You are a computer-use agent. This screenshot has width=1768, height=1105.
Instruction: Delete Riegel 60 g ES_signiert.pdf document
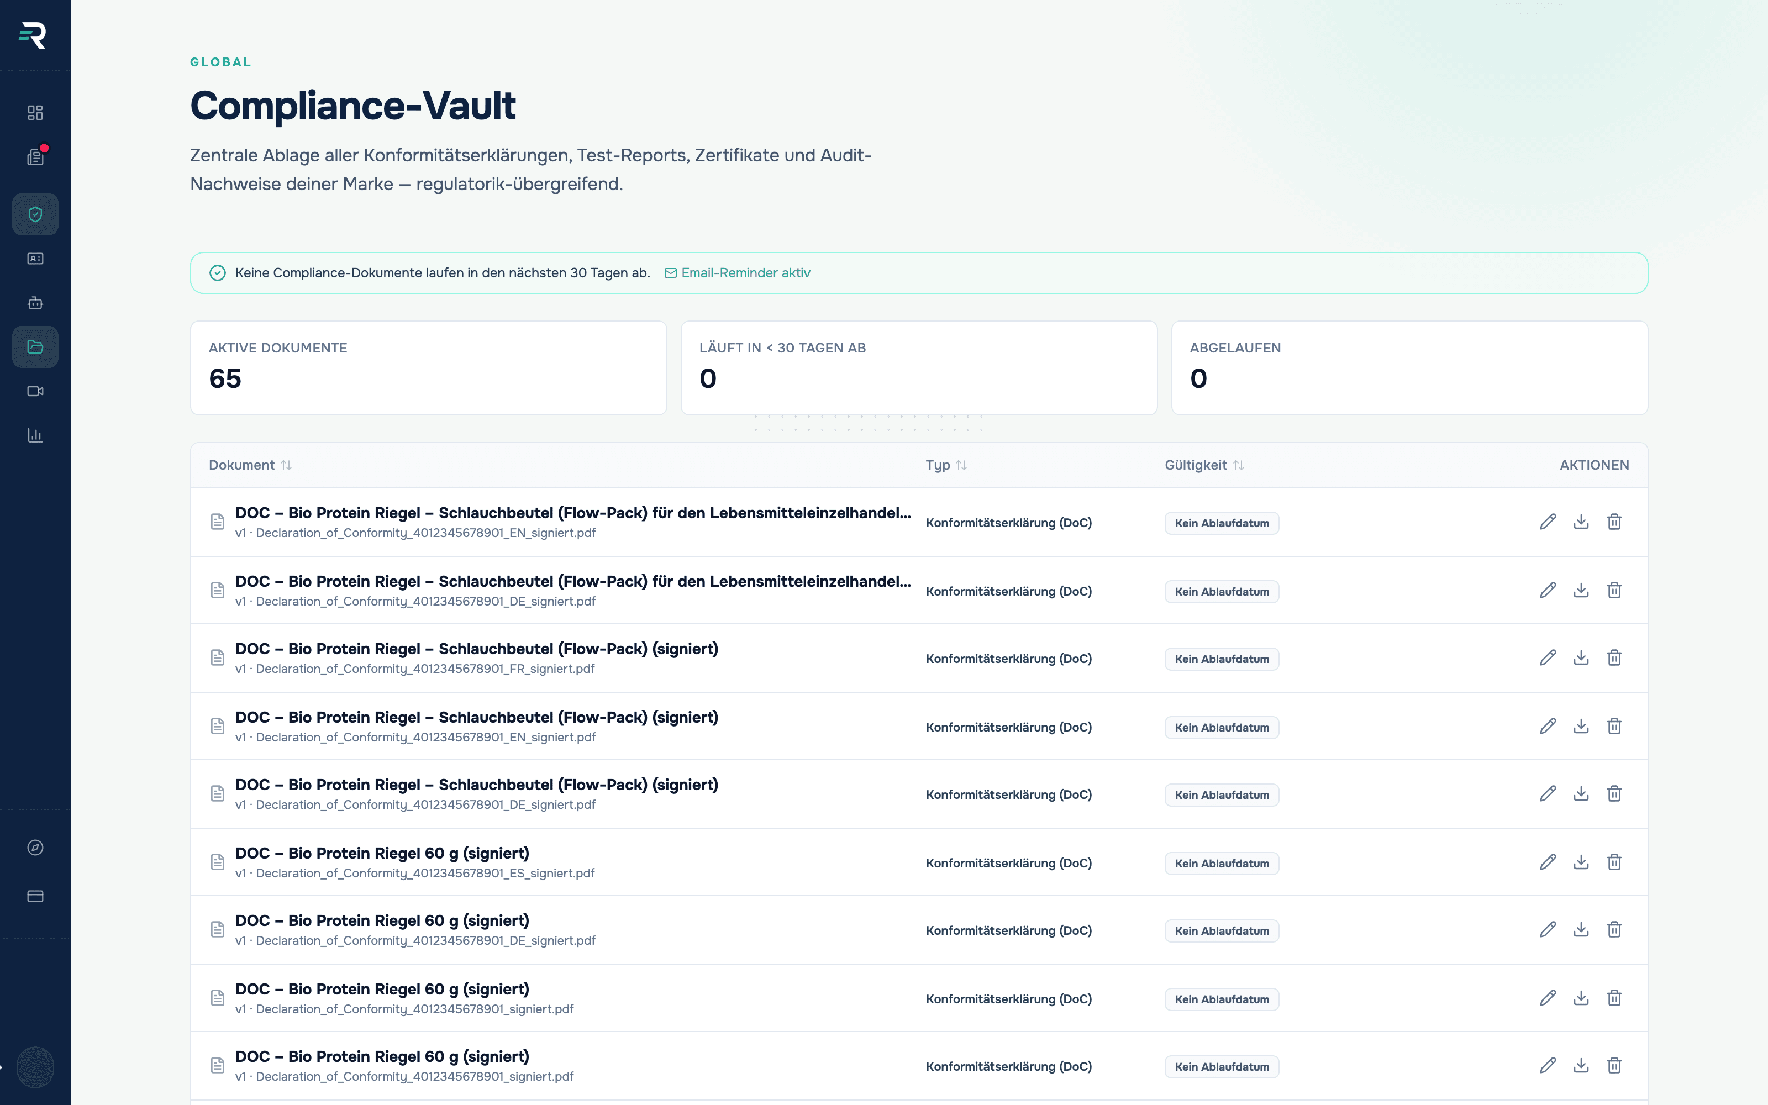pos(1614,862)
